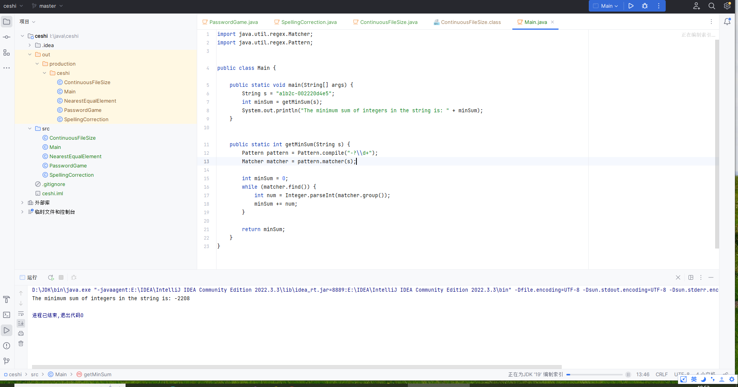Click Main class in breadcrumb bar

(57, 374)
